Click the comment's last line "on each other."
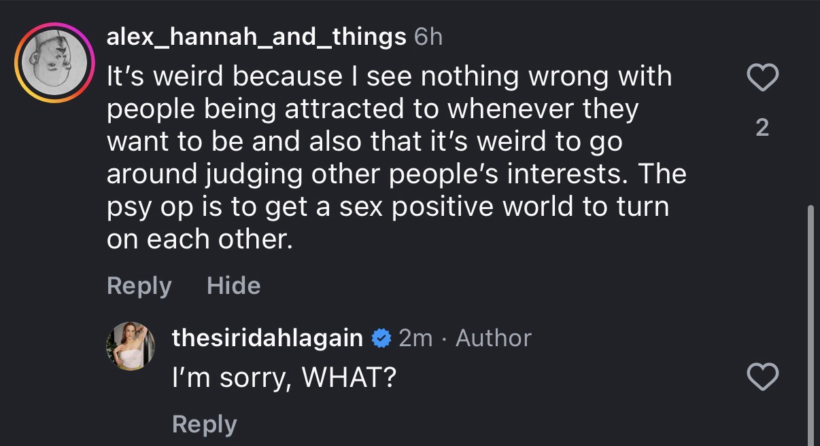Screen dimensions: 820x446 click(x=200, y=240)
